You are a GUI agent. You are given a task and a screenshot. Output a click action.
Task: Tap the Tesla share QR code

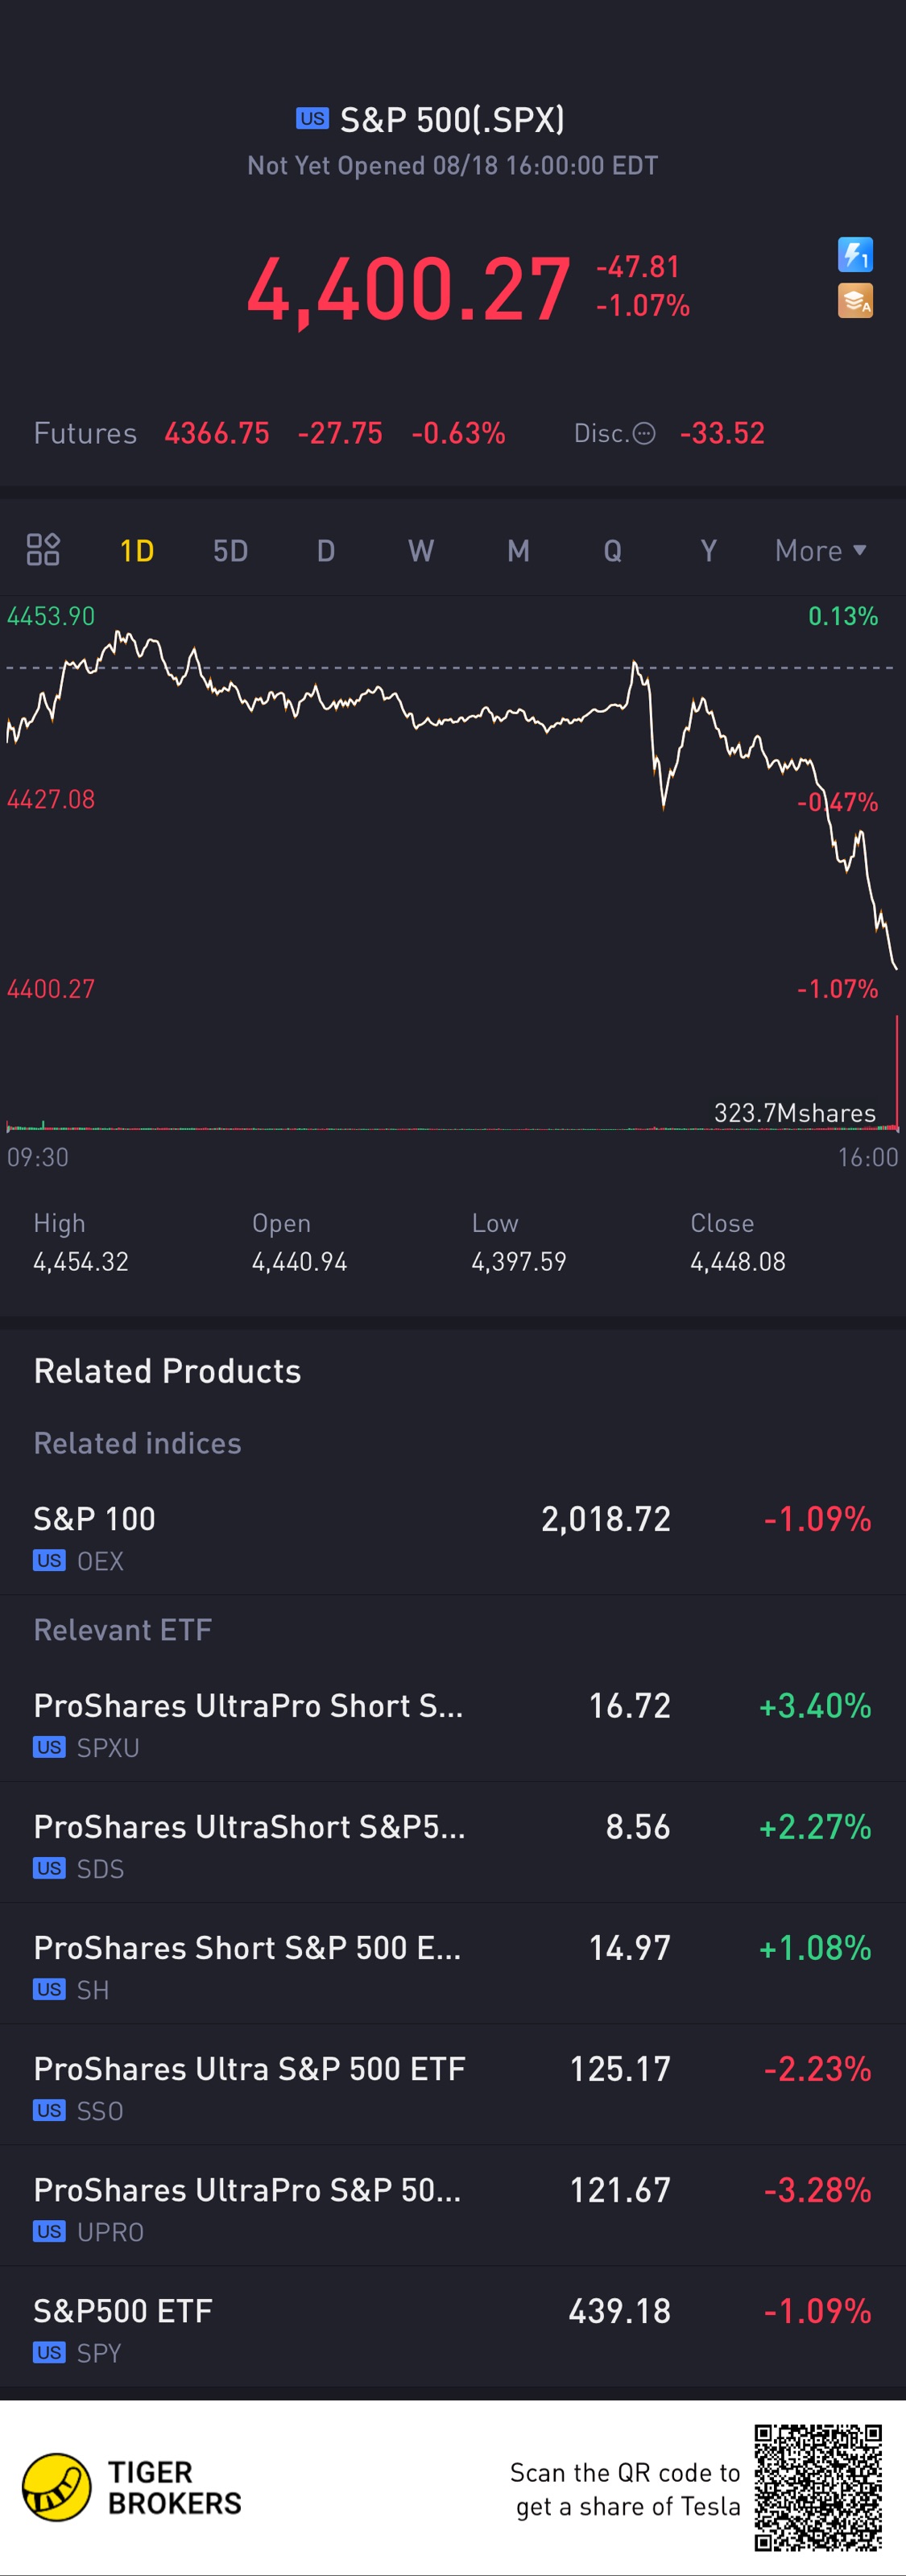coord(818,2487)
